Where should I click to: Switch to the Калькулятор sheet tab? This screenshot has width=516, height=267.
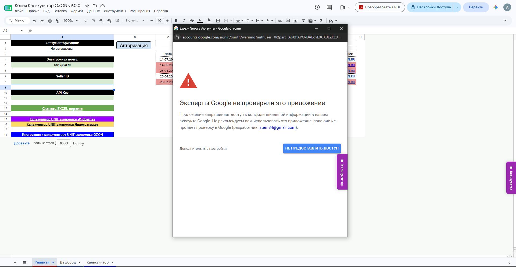pos(98,262)
